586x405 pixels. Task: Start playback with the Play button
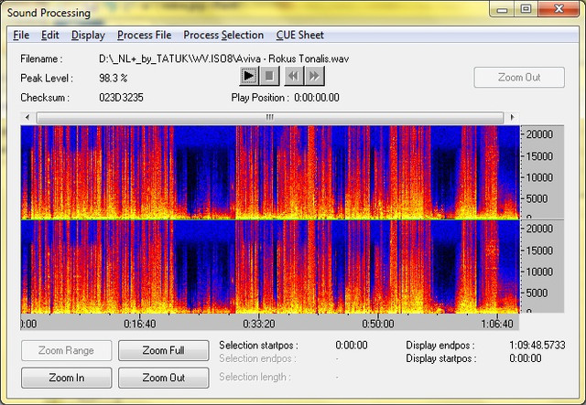point(248,76)
